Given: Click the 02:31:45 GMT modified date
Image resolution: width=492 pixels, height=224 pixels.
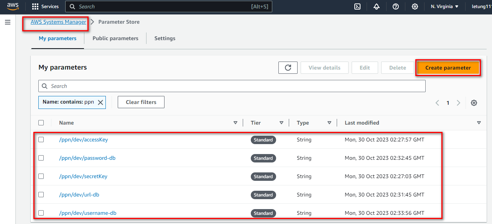Looking at the screenshot, I should coord(385,195).
